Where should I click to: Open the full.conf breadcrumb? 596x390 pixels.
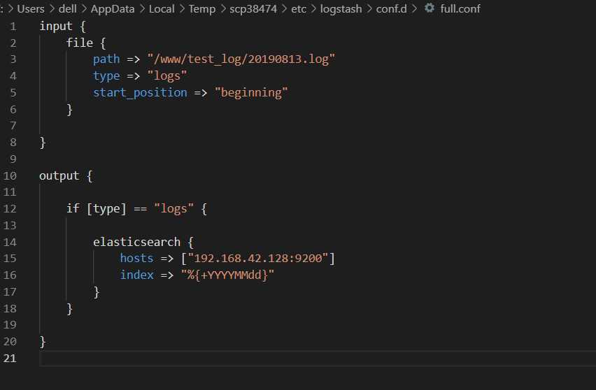pos(460,8)
